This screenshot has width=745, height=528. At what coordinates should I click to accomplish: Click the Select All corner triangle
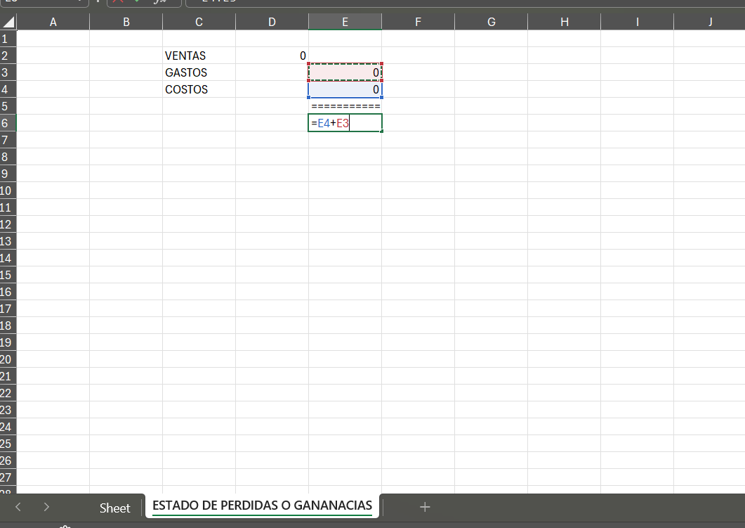[8, 21]
